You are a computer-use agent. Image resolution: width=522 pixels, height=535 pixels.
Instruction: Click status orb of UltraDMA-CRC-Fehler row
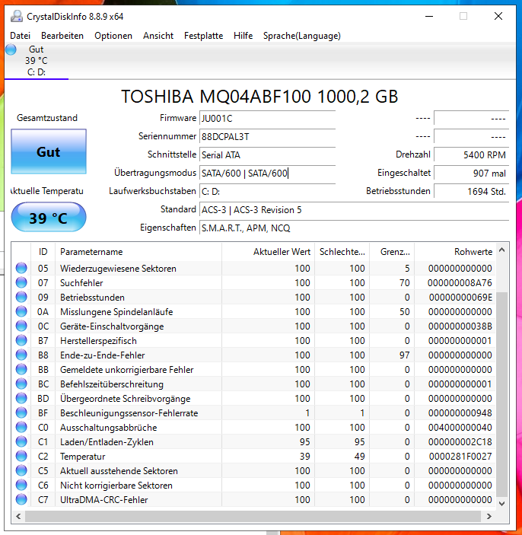coord(21,499)
